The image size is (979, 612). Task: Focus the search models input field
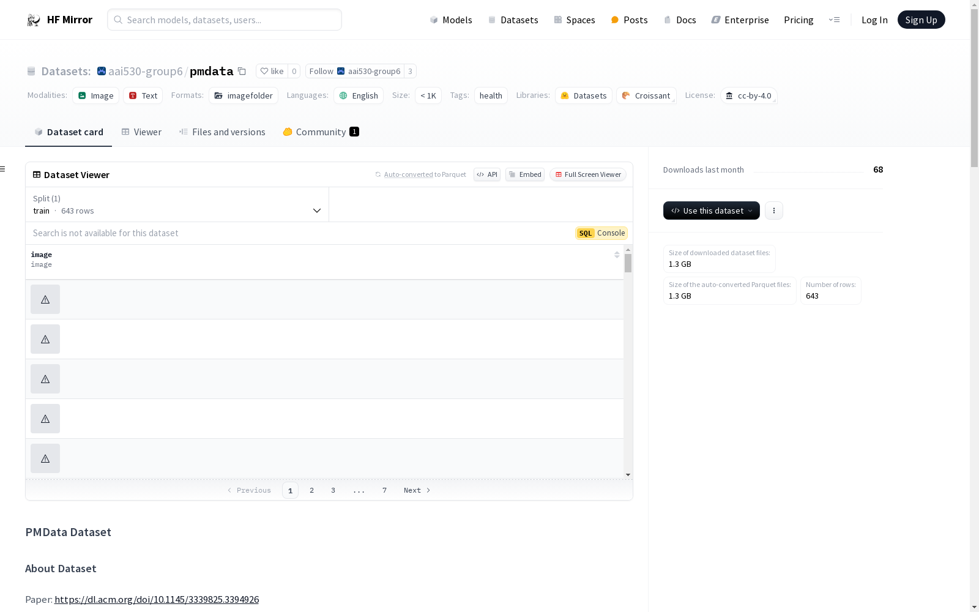(225, 20)
